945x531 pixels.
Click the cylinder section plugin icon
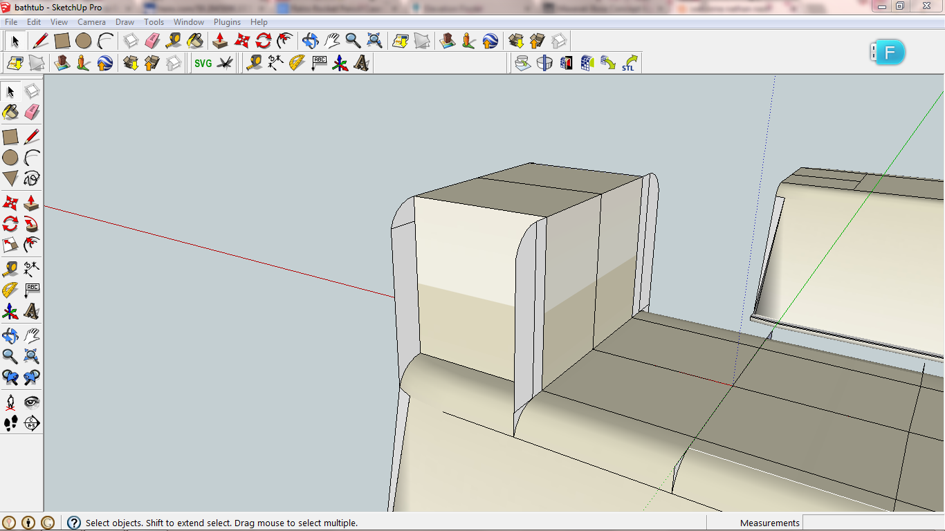click(x=544, y=64)
